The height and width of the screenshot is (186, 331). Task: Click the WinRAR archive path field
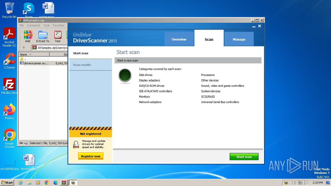pos(50,48)
